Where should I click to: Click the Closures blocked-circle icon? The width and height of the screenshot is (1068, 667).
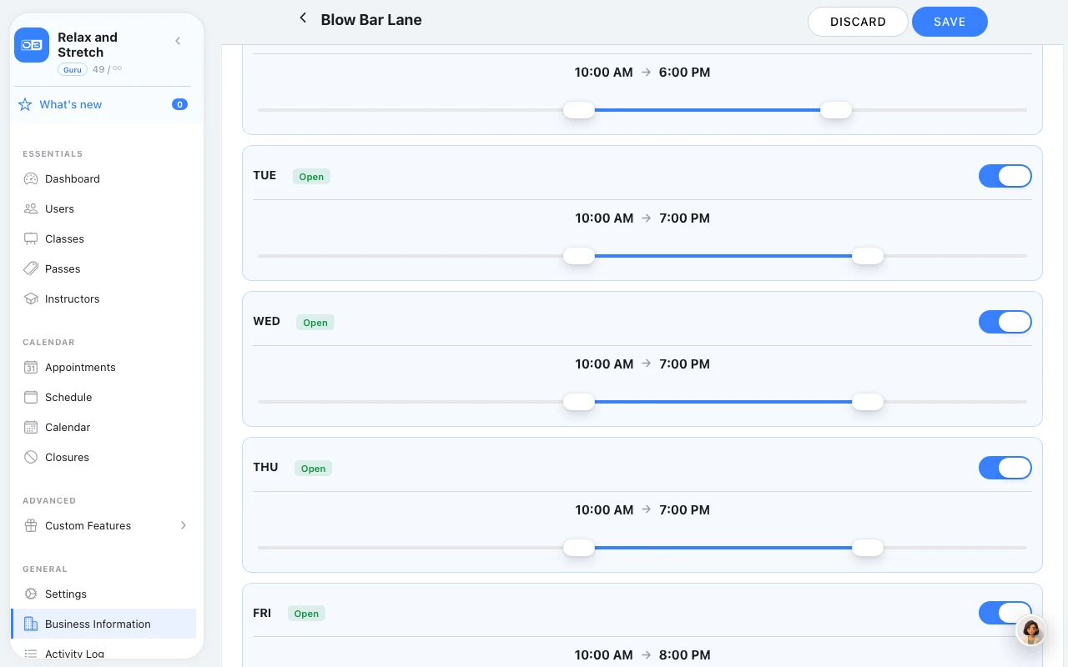coord(31,457)
